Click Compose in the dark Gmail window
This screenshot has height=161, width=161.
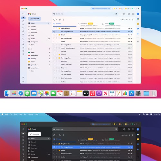tap(34, 134)
